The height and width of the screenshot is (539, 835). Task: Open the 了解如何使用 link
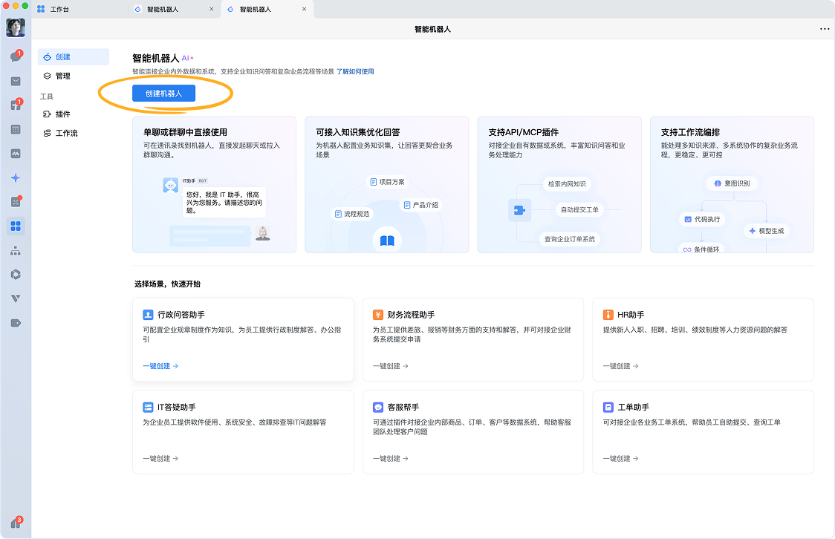[355, 72]
